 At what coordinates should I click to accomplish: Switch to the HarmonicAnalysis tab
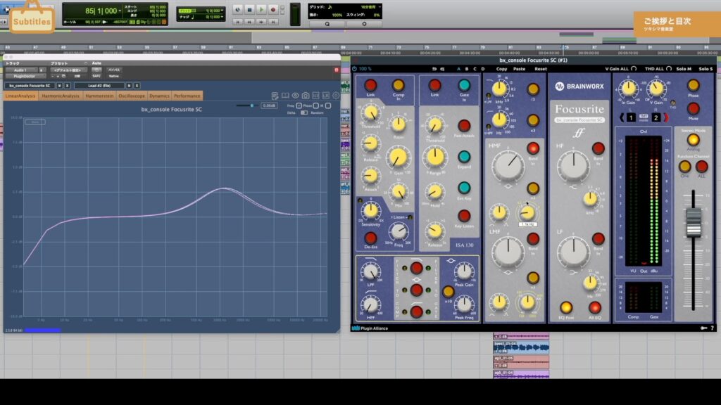[x=61, y=96]
